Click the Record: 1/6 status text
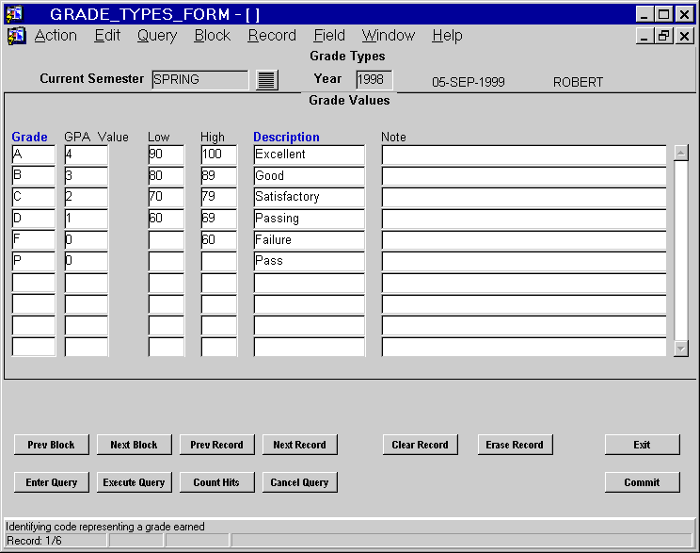Screen dimensions: 700x553 click(x=34, y=541)
